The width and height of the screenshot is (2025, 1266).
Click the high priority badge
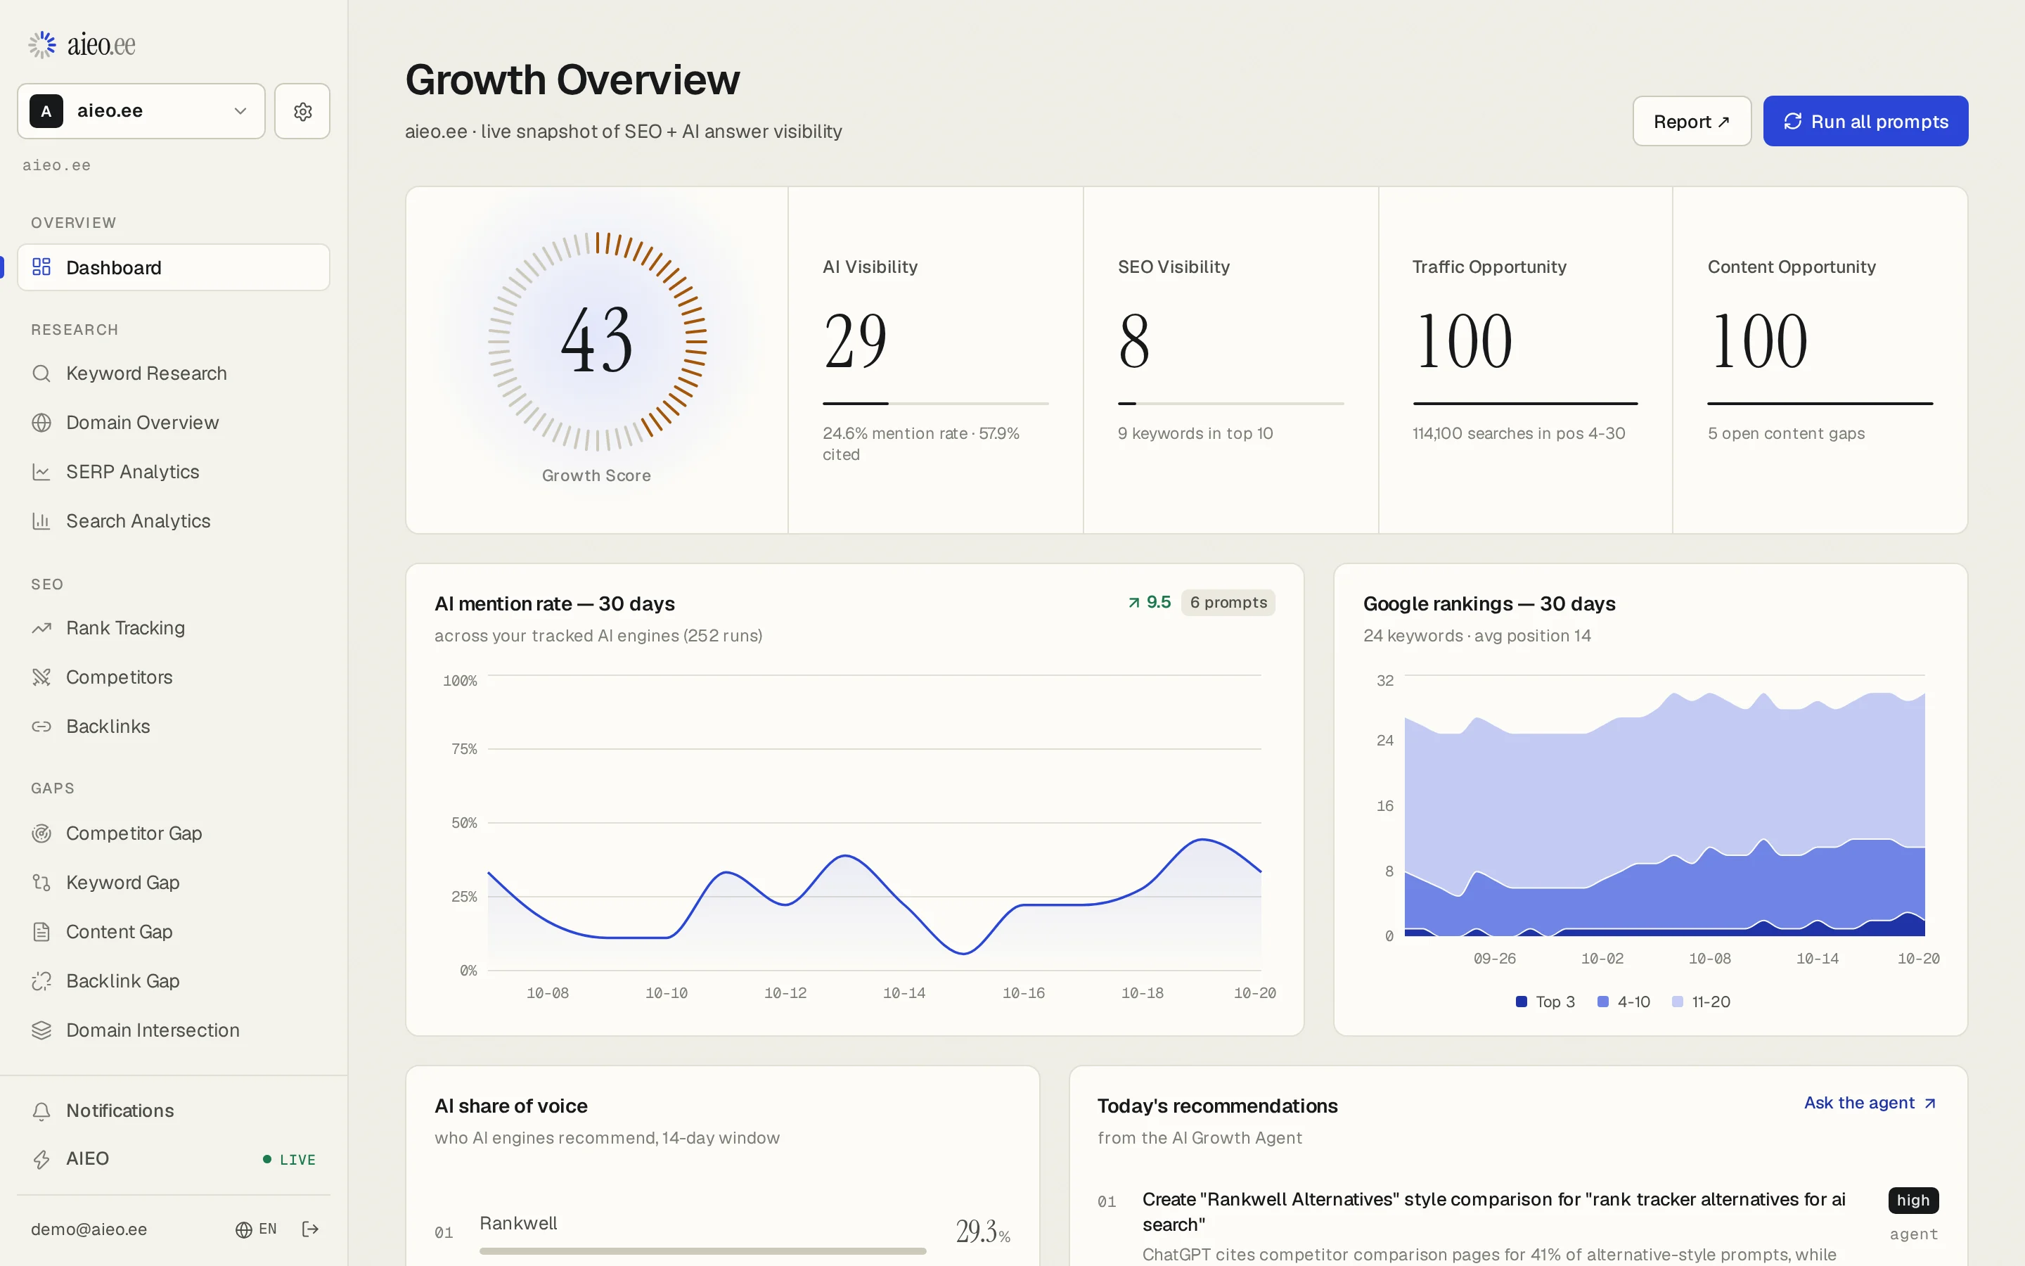(x=1913, y=1201)
